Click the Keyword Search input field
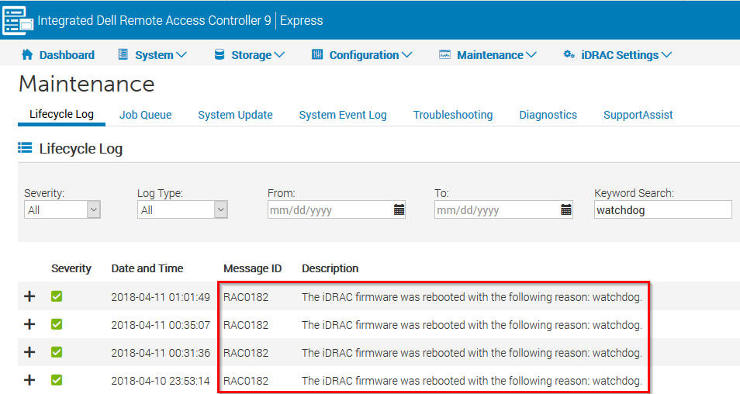740x394 pixels. click(662, 209)
